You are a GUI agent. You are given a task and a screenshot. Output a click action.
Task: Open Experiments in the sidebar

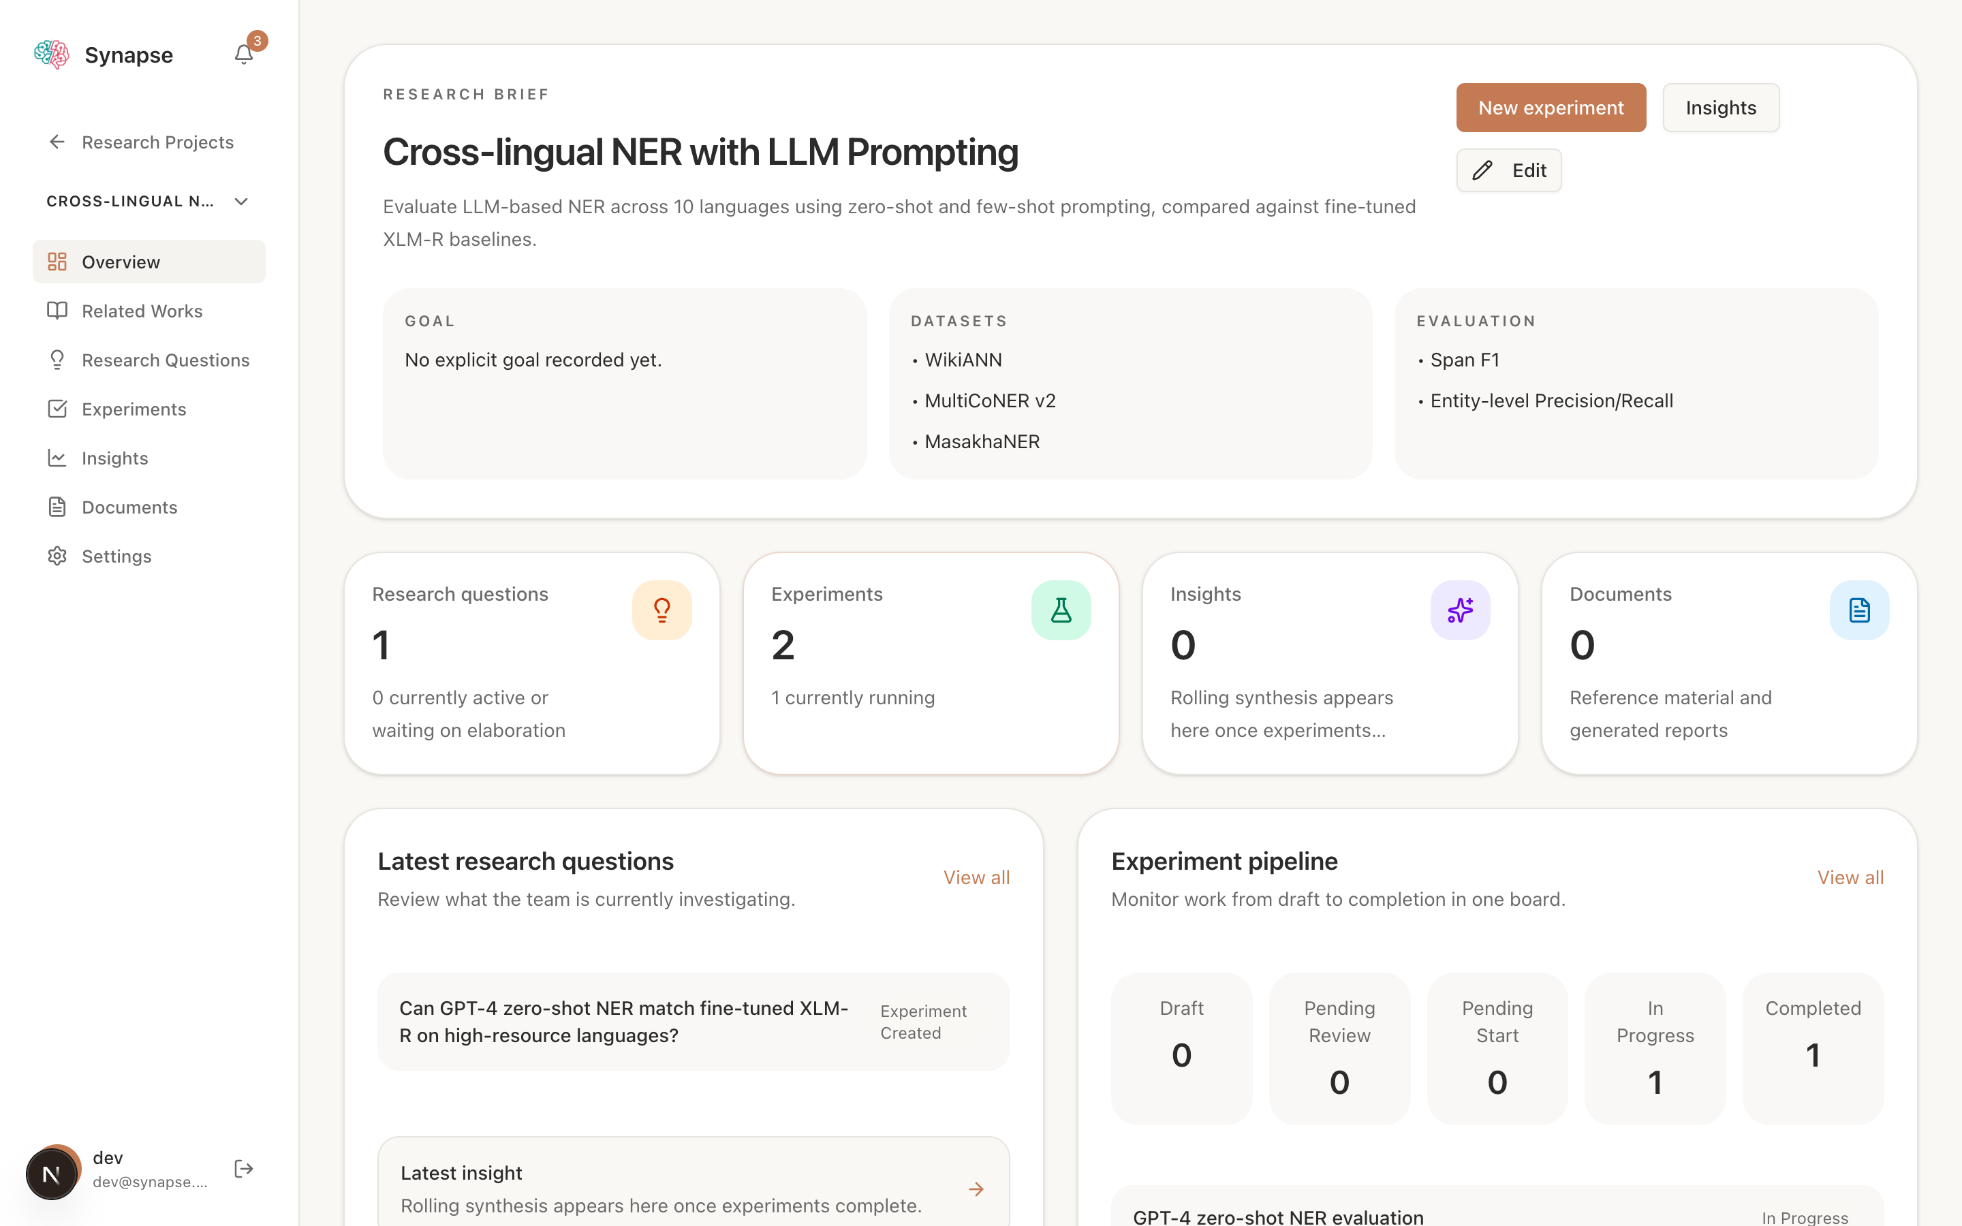pyautogui.click(x=149, y=409)
